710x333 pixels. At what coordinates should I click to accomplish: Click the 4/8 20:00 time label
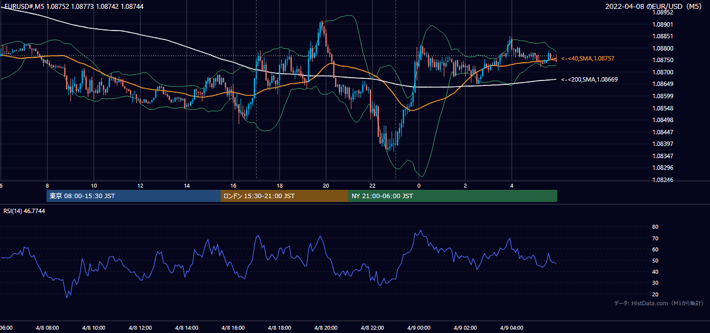tap(326, 327)
